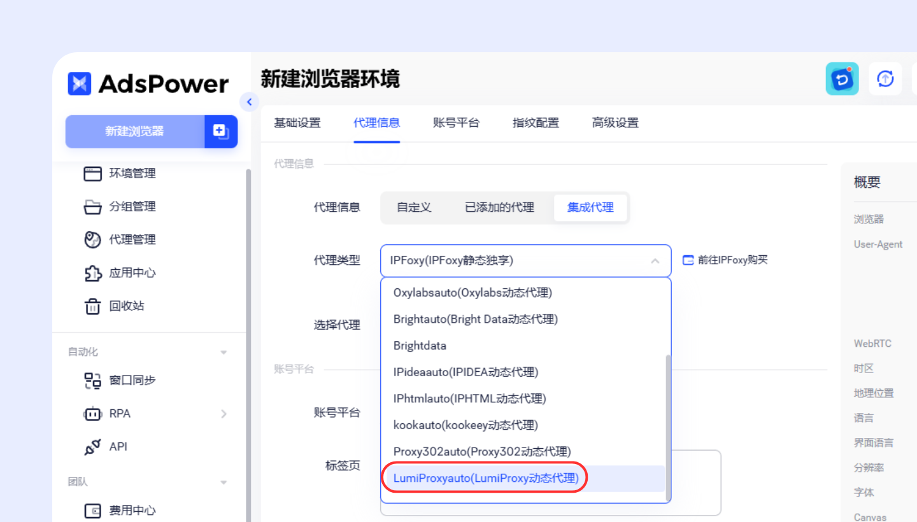Screen dimensions: 917x522
Task: Click the 时区 label in 概要
Action: [x=864, y=369]
